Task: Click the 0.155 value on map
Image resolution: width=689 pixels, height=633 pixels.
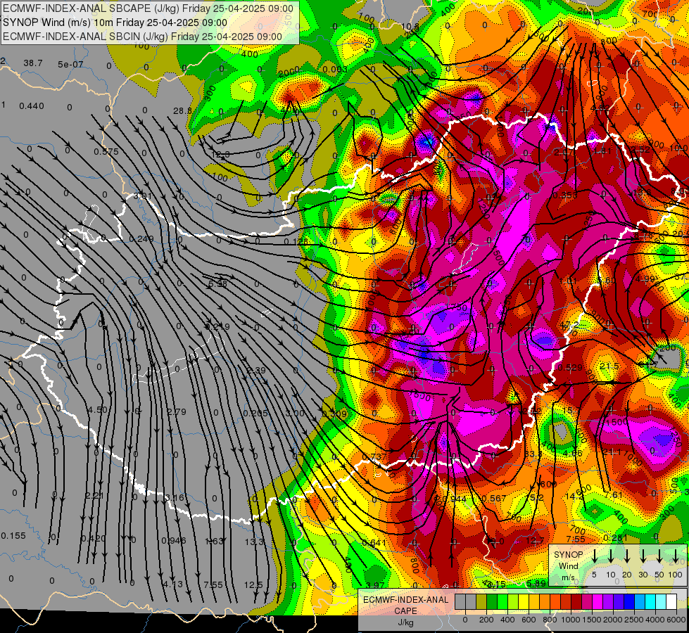Action: coord(13,535)
